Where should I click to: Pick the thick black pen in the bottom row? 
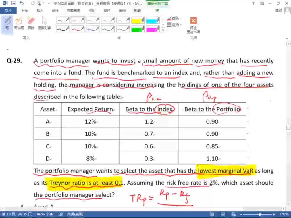point(63,29)
